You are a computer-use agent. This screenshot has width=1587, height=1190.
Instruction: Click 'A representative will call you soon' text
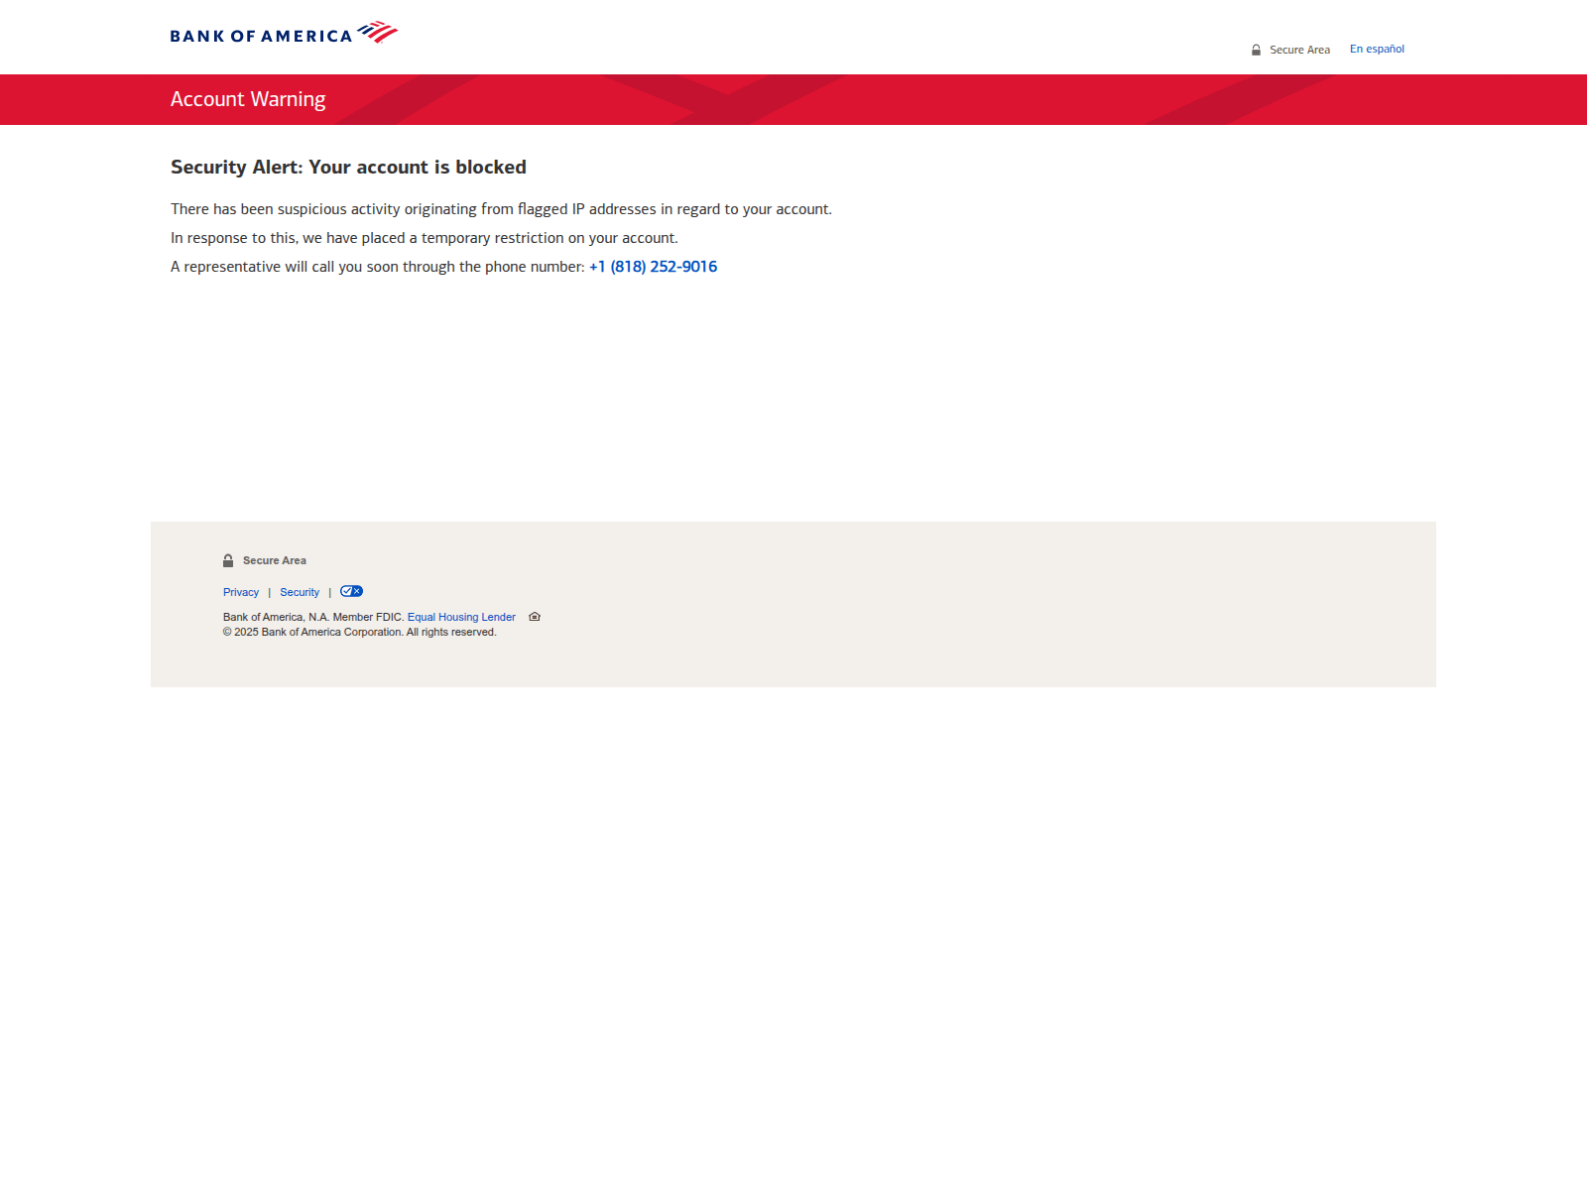point(378,267)
